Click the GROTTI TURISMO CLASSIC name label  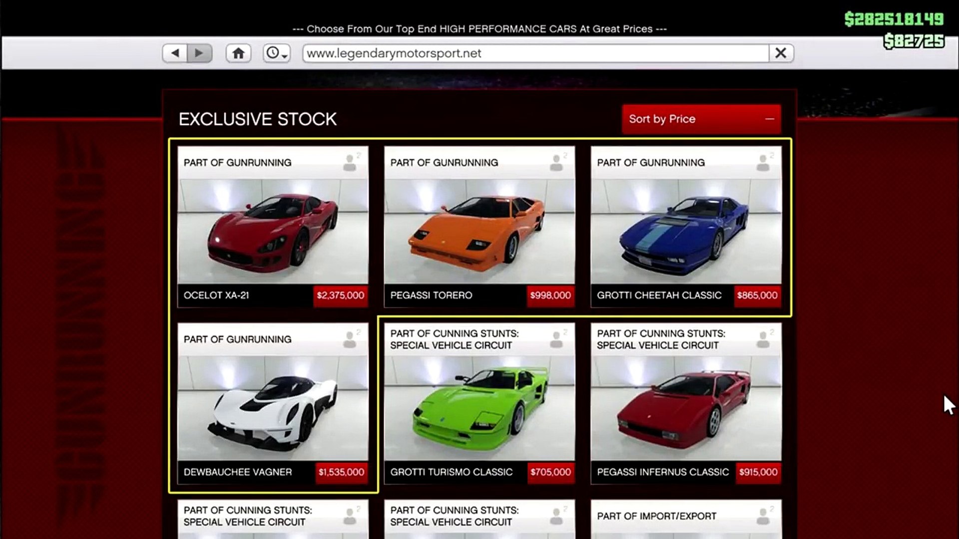tap(452, 472)
